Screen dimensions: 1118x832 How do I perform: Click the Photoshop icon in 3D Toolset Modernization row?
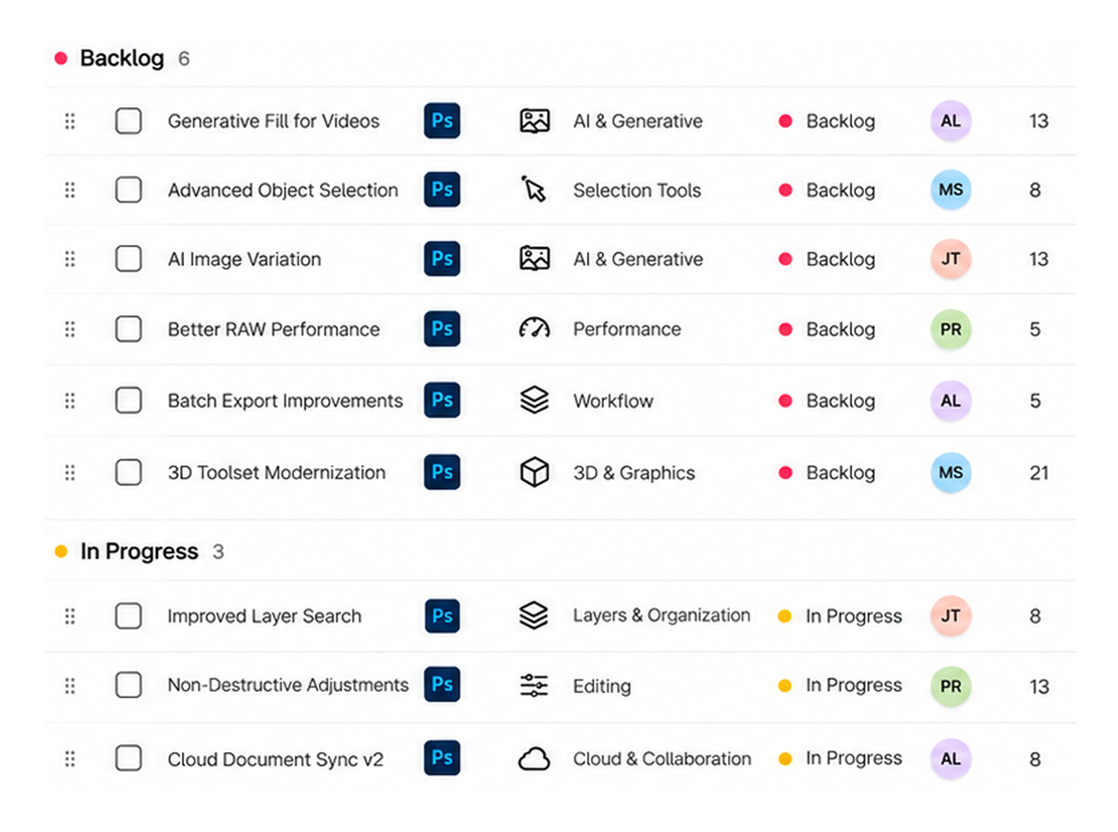pyautogui.click(x=442, y=472)
